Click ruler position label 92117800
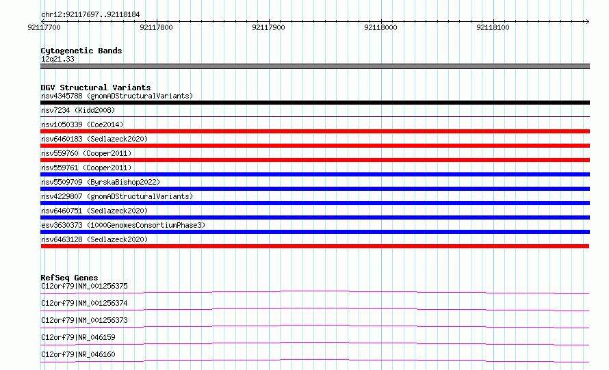 click(x=156, y=27)
